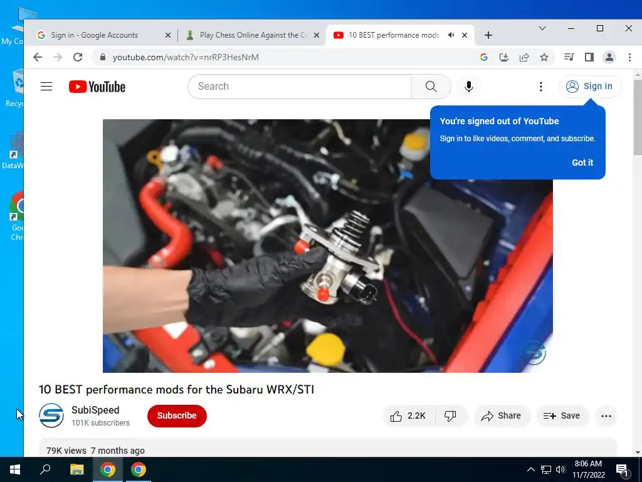Image resolution: width=642 pixels, height=482 pixels.
Task: Open Chrome customize three-dot menu
Action: pos(629,57)
